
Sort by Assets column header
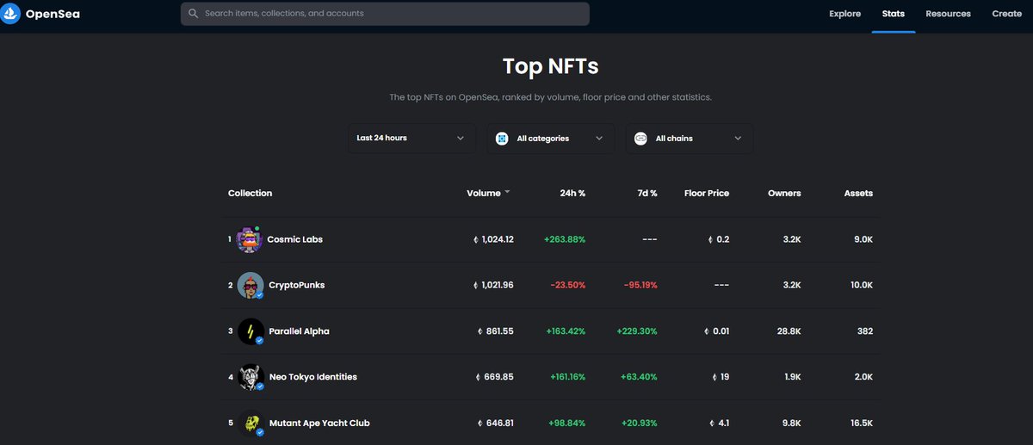[x=858, y=193]
